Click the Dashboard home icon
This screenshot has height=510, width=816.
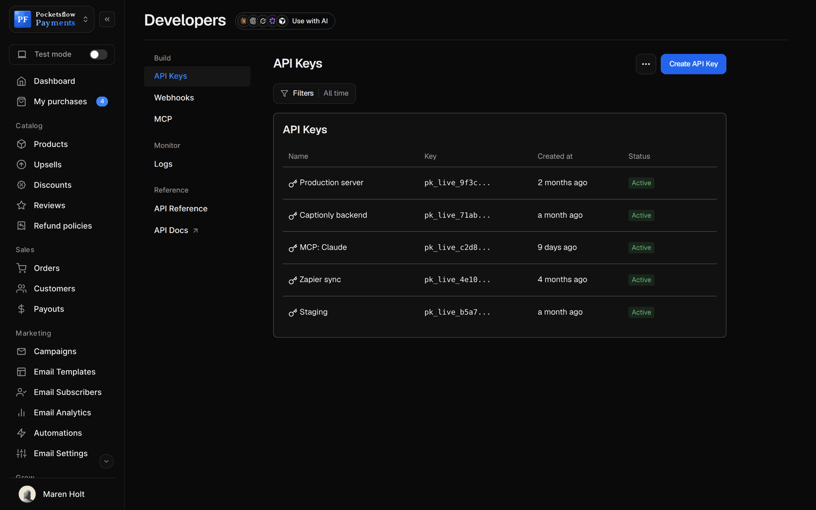click(x=22, y=81)
